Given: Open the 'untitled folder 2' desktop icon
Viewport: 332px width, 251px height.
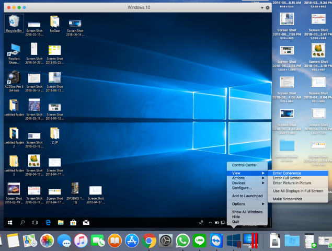Looking at the screenshot, I should point(14,137).
